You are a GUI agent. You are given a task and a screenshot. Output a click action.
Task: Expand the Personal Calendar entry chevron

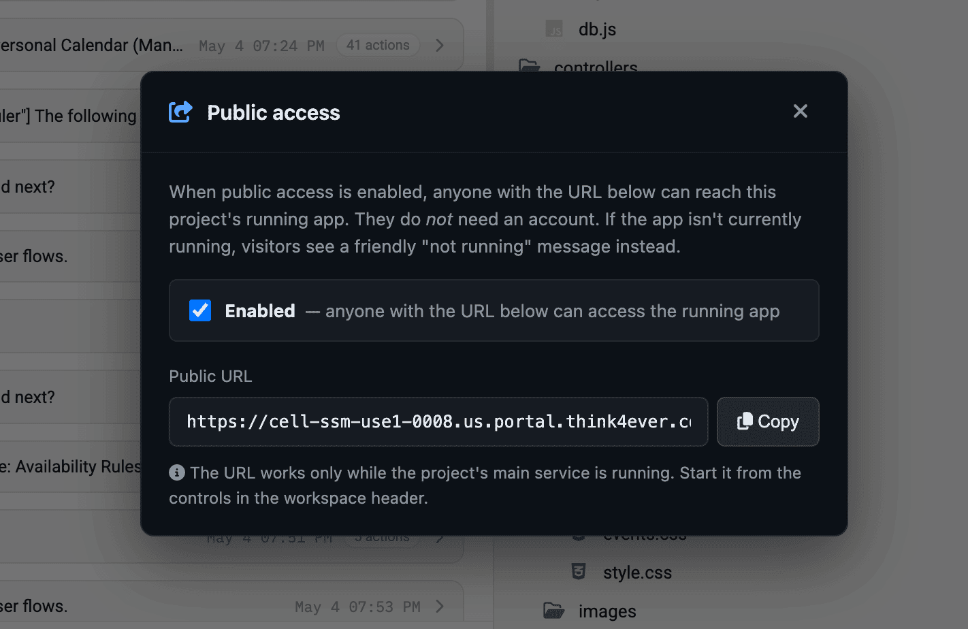440,45
